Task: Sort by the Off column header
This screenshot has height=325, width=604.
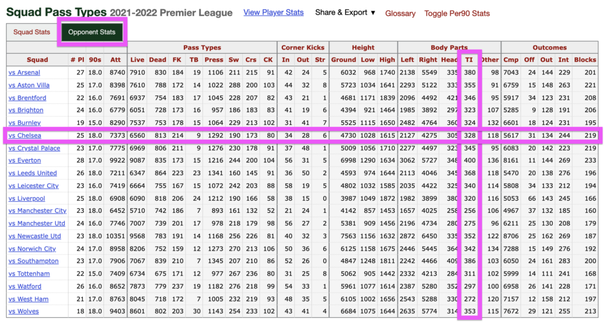Action: point(529,60)
